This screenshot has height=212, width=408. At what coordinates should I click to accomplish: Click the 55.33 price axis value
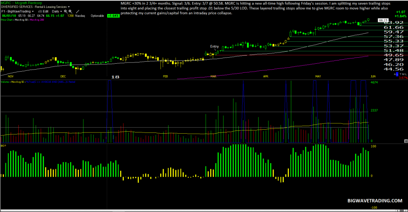[x=394, y=41]
